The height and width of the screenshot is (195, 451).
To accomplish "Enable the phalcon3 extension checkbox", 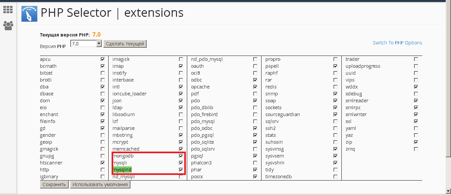I will [255, 163].
